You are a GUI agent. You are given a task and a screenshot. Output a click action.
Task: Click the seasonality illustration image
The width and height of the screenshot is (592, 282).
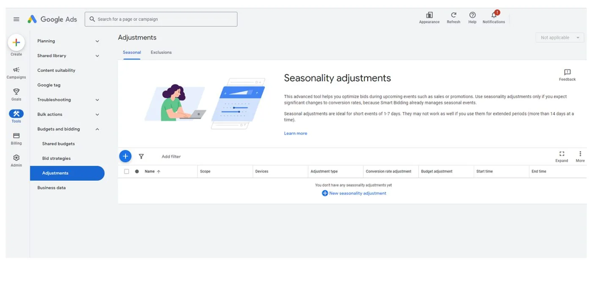[x=205, y=103]
